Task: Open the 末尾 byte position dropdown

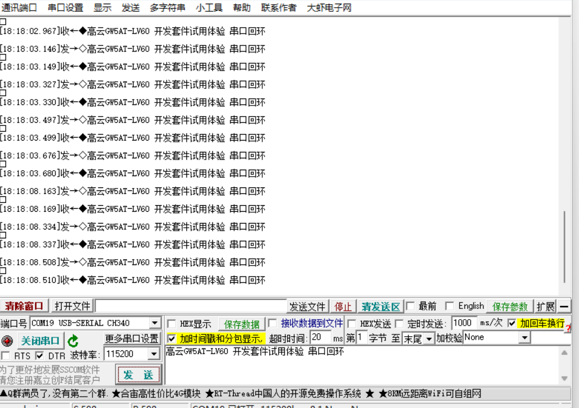Action: (429, 338)
